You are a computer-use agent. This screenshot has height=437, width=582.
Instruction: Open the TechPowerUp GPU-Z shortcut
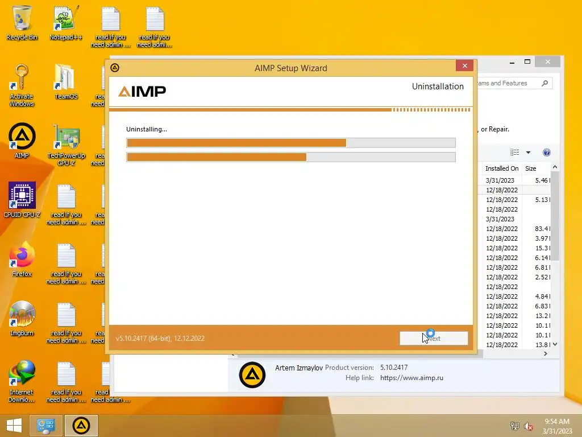pos(66,145)
